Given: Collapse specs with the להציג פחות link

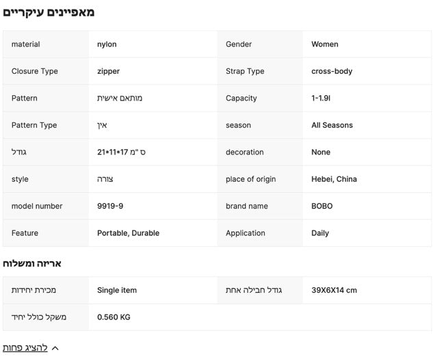Looking at the screenshot, I should tap(25, 348).
